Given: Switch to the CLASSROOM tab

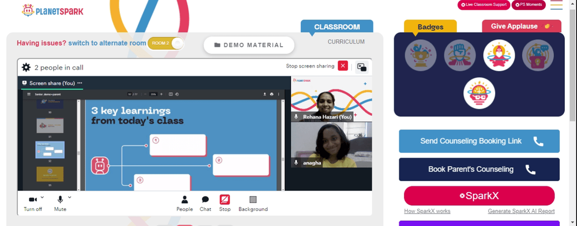Looking at the screenshot, I should [337, 27].
